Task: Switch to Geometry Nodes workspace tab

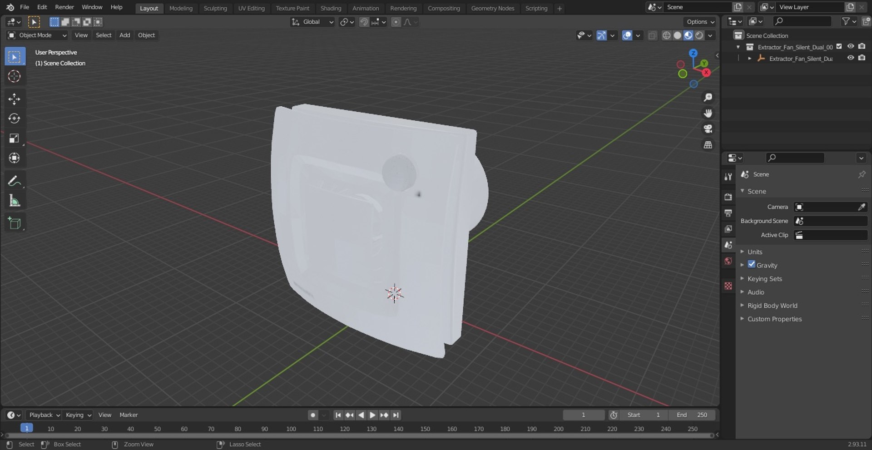Action: tap(492, 8)
